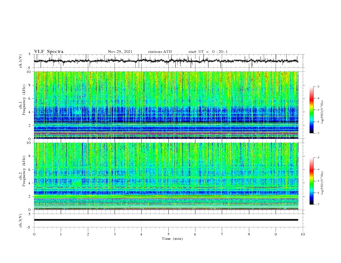Click the ch.1 voltage waveform trace
Viewport: 341px width, 263px height.
tap(166, 61)
